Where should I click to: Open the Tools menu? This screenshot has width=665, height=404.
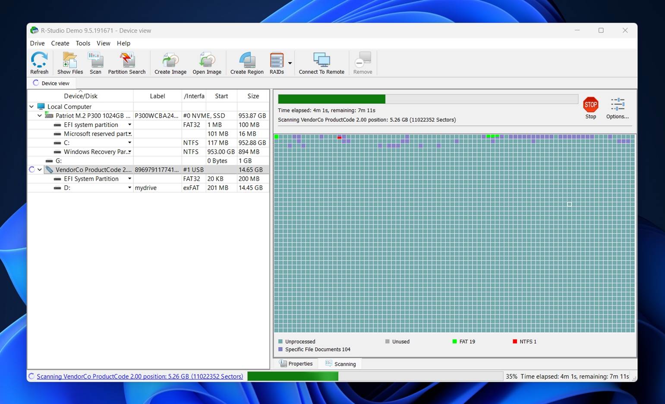pos(83,43)
